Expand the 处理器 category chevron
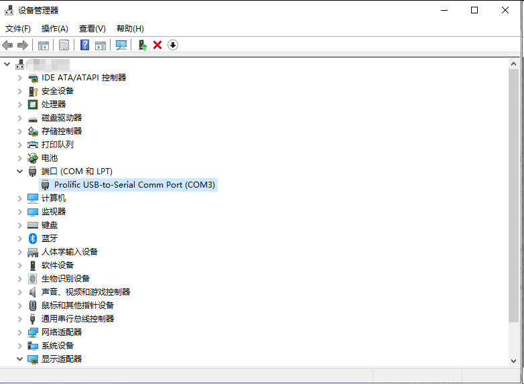The height and width of the screenshot is (384, 524). [x=19, y=105]
